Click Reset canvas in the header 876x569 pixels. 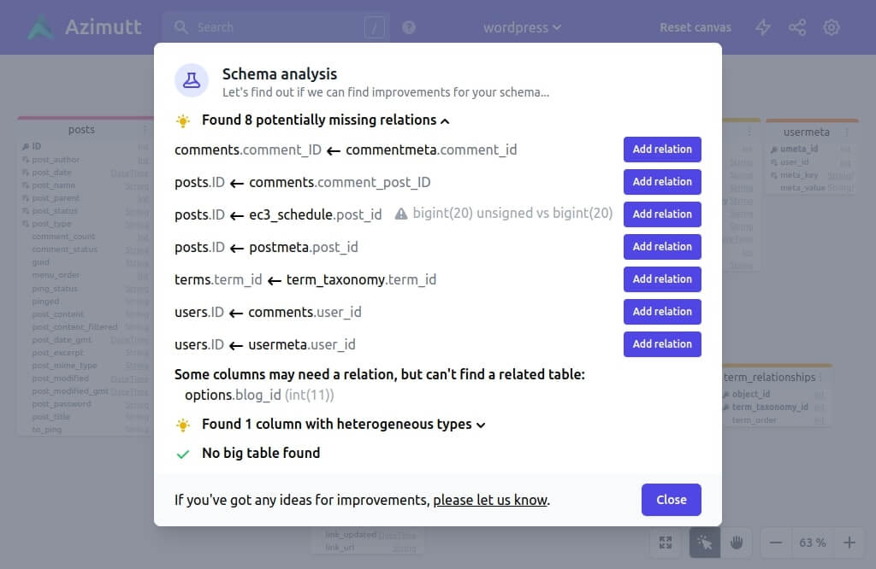pos(695,26)
